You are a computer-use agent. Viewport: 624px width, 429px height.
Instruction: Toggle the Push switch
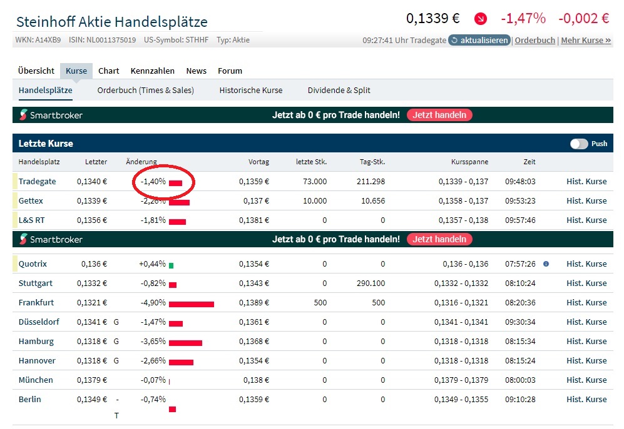pyautogui.click(x=579, y=144)
